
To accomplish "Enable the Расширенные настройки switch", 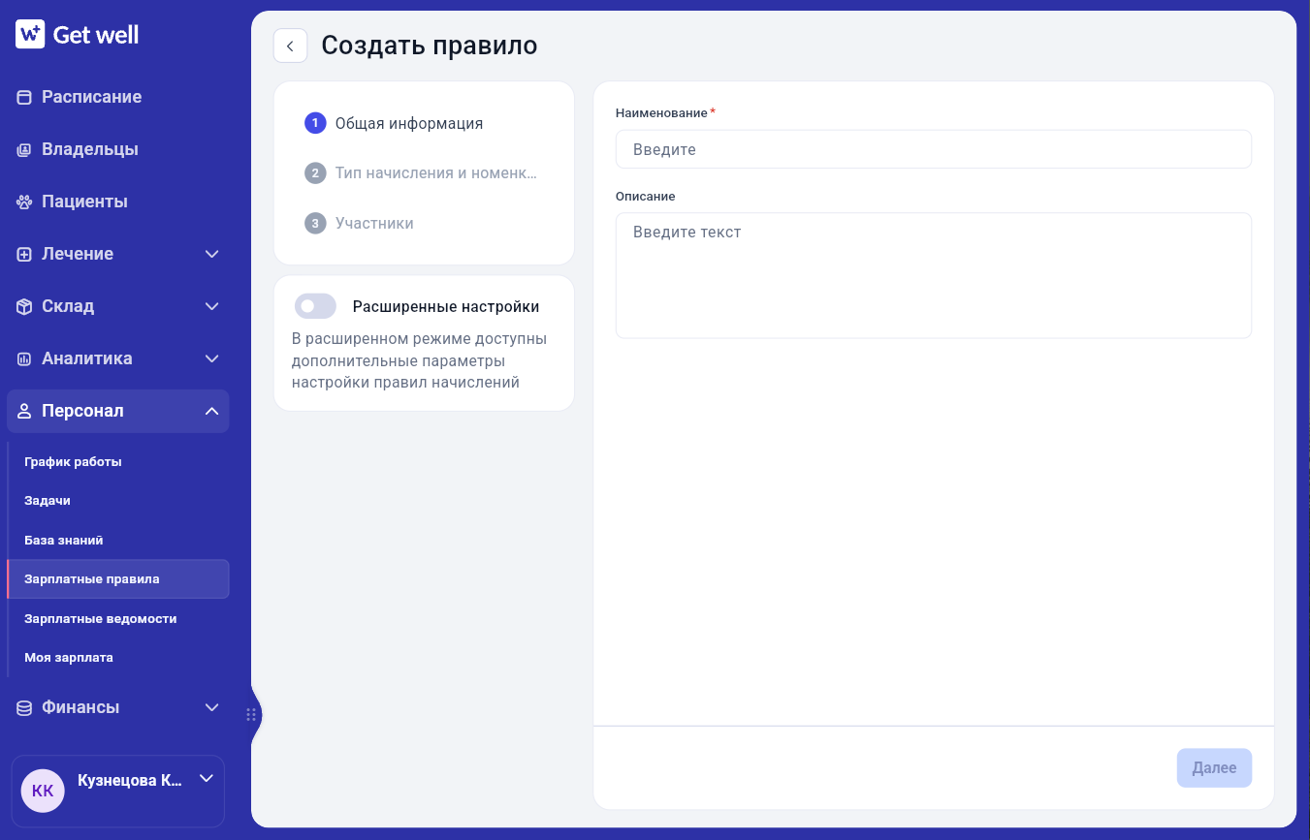I will [x=315, y=306].
